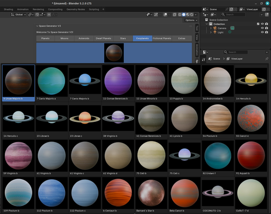
Task: Toggle proportional editing button
Action: click(x=49, y=15)
